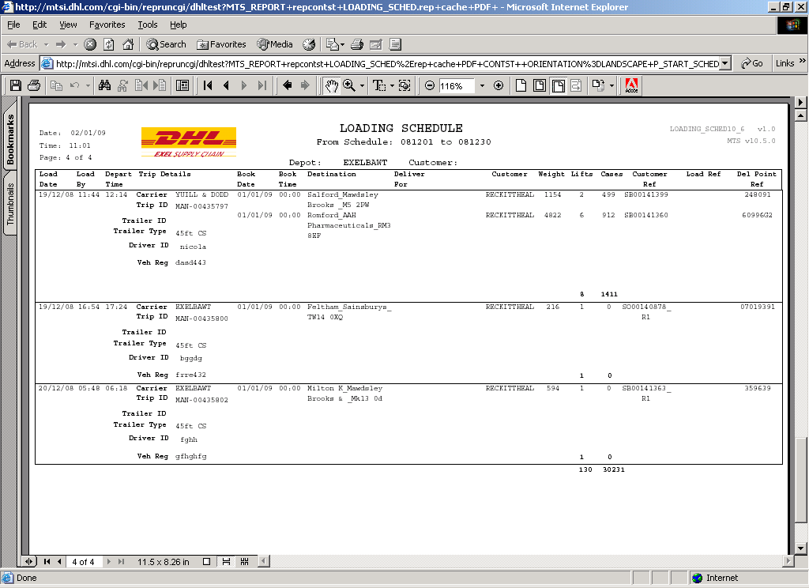
Task: Open the Edit menu
Action: pos(40,24)
